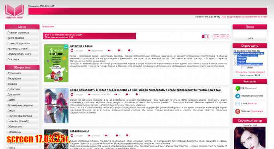Click folder icon beside Аудиокниги category

pyautogui.click(x=89, y=51)
